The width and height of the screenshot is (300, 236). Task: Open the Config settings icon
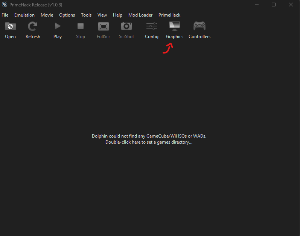(x=152, y=27)
